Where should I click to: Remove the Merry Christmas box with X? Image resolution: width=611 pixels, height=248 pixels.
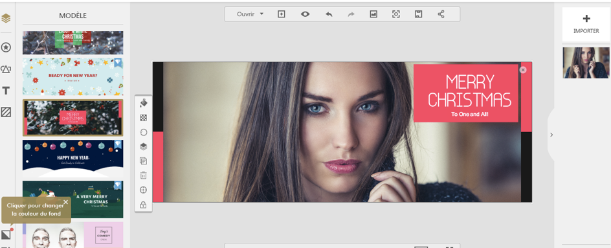point(523,70)
